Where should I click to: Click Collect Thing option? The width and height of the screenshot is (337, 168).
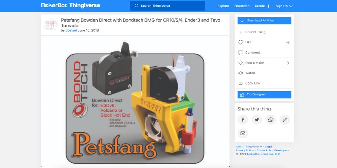click(255, 32)
